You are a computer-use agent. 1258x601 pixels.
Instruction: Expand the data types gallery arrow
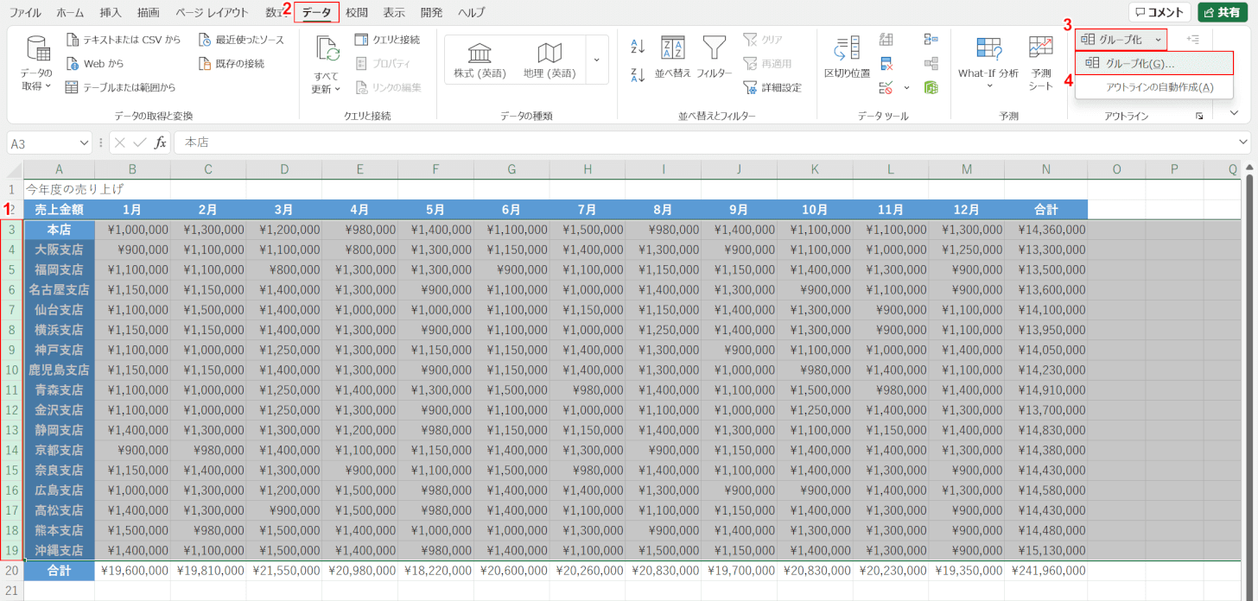(596, 60)
